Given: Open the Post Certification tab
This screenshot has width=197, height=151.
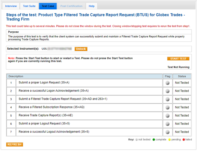Looking at the screenshot, I should point(71,6).
